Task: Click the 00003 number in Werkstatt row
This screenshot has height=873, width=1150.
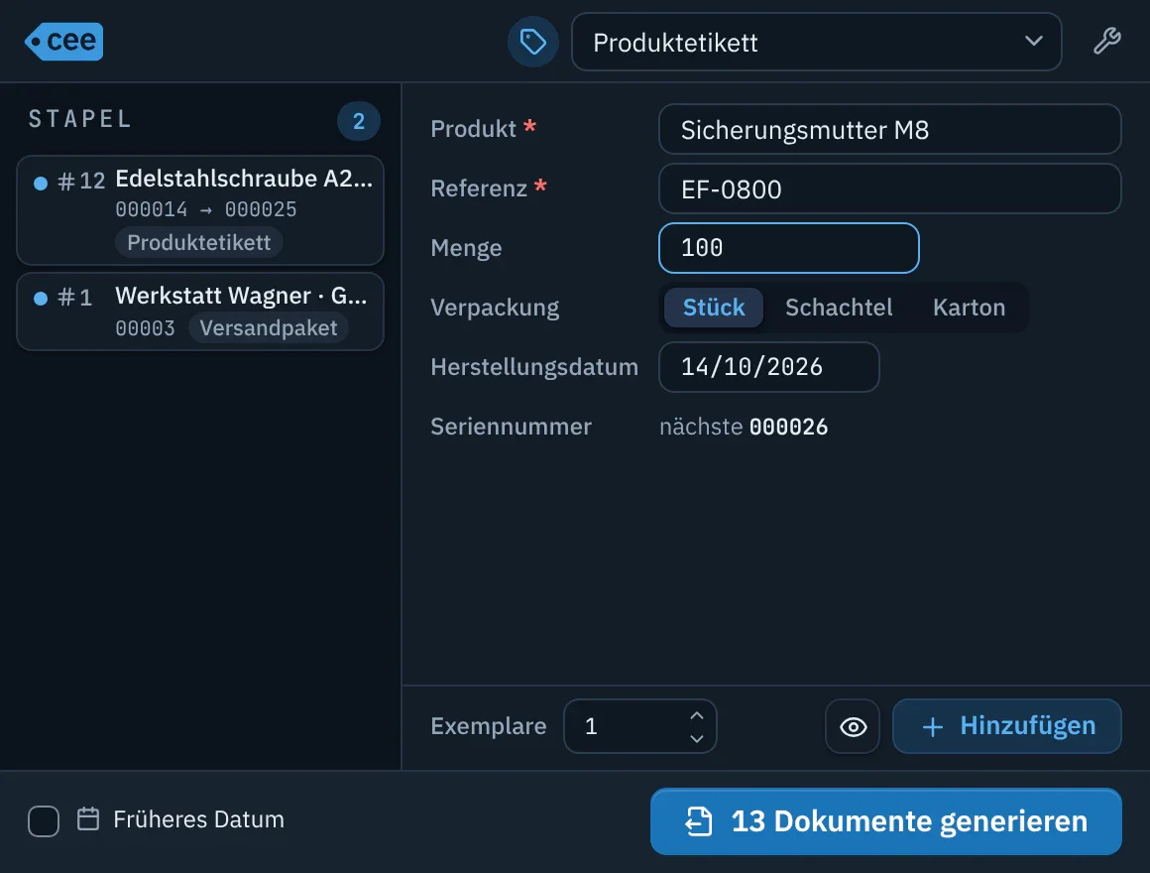Action: click(145, 328)
